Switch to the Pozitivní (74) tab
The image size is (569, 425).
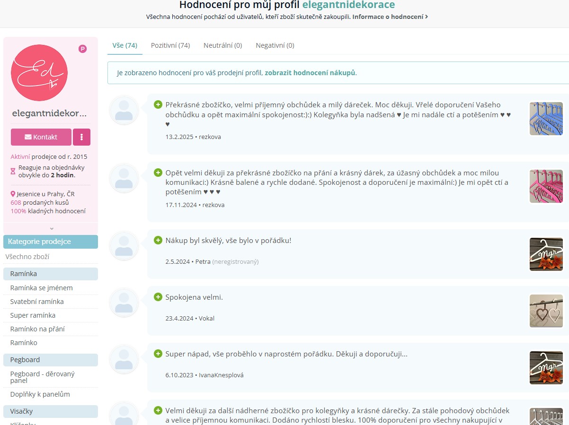click(170, 45)
